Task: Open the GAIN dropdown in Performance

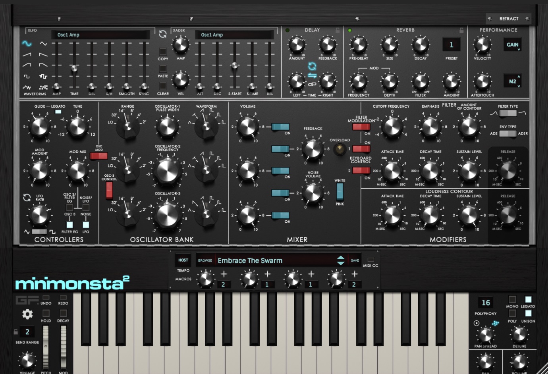Action: 512,44
